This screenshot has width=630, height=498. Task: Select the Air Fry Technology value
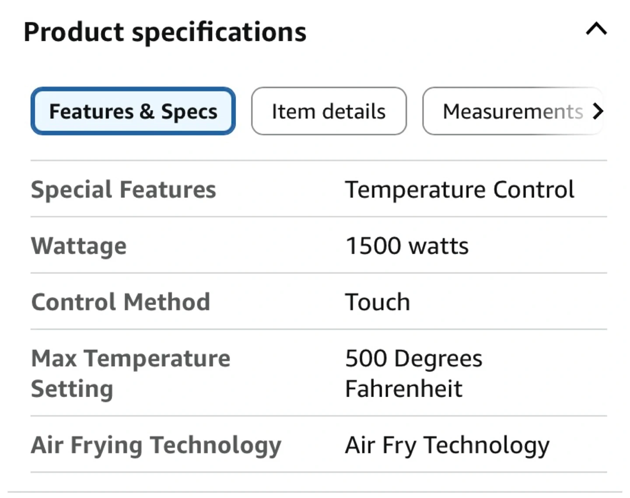point(447,445)
